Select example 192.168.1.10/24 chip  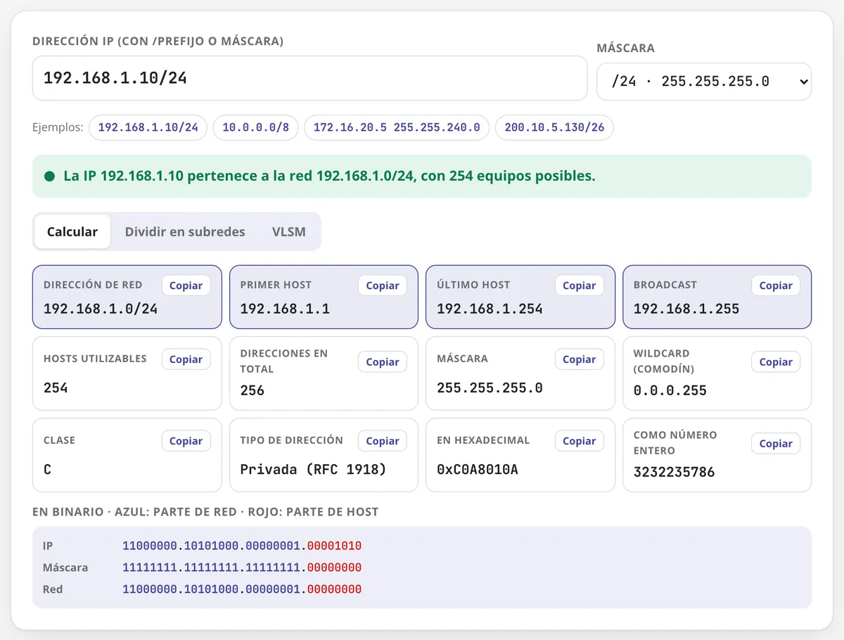tap(148, 127)
